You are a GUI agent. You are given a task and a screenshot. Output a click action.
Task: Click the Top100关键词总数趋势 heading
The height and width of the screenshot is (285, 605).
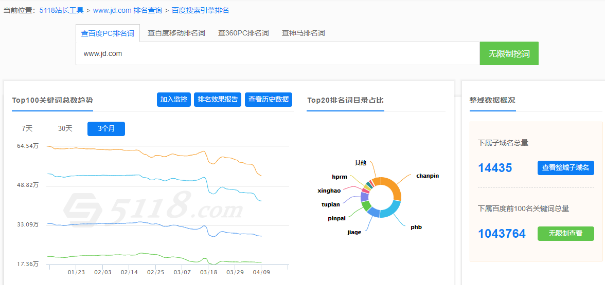pos(52,101)
